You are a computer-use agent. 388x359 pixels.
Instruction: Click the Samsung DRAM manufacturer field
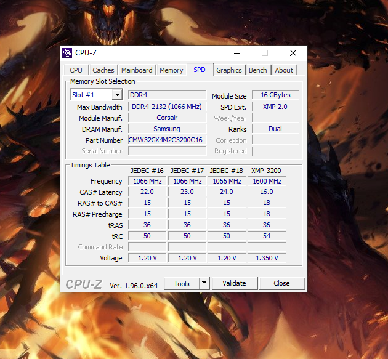(x=167, y=129)
